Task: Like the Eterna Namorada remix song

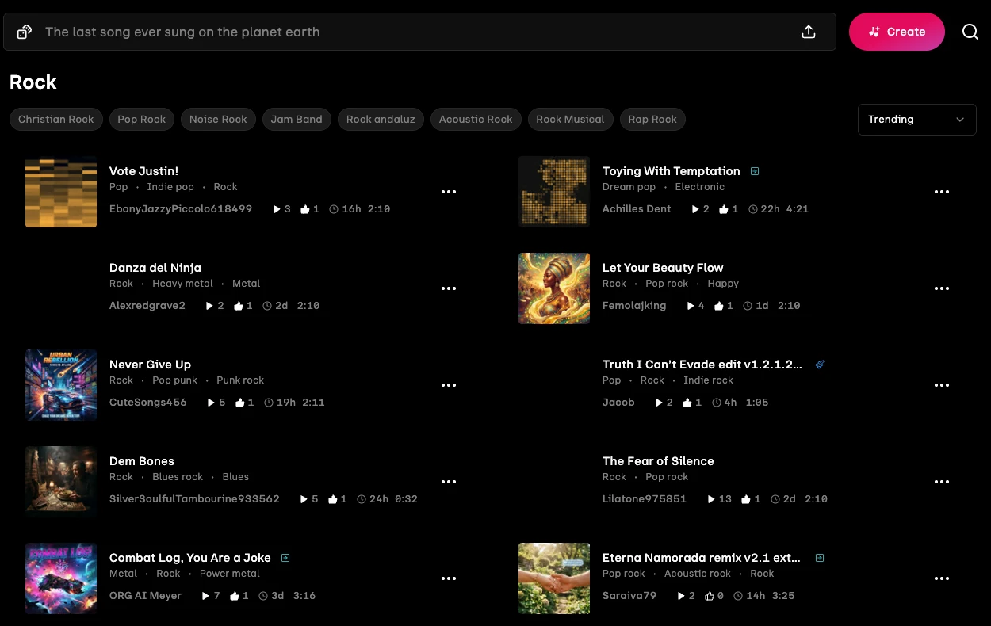Action: tap(710, 596)
